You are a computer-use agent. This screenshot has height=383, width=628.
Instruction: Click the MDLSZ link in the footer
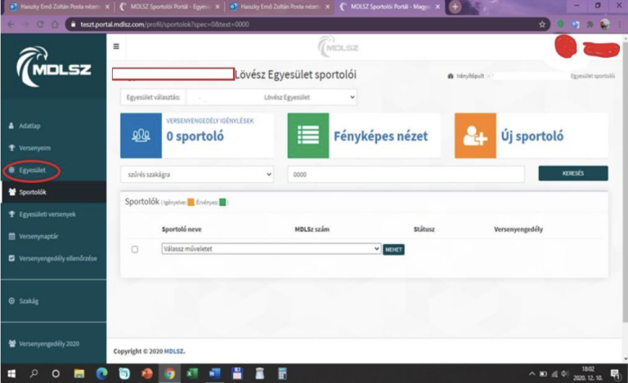[x=173, y=351]
